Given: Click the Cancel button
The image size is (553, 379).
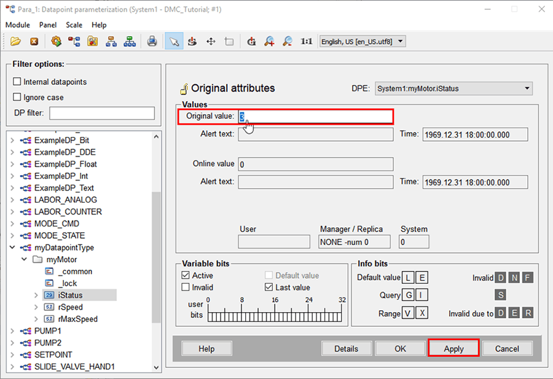Looking at the screenshot, I should tap(507, 349).
